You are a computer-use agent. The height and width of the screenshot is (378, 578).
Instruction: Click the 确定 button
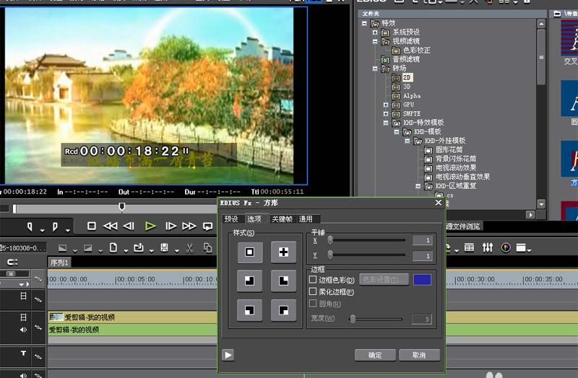point(375,355)
